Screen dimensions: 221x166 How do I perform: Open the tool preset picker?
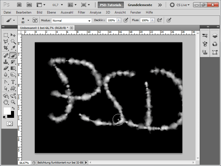pos(14,20)
